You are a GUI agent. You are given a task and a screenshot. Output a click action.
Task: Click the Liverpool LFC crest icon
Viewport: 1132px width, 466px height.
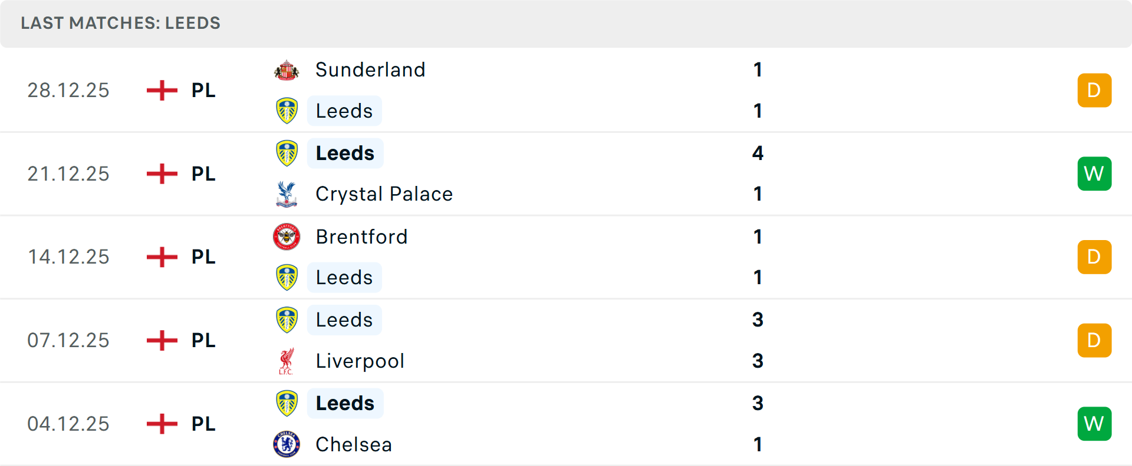tap(287, 361)
